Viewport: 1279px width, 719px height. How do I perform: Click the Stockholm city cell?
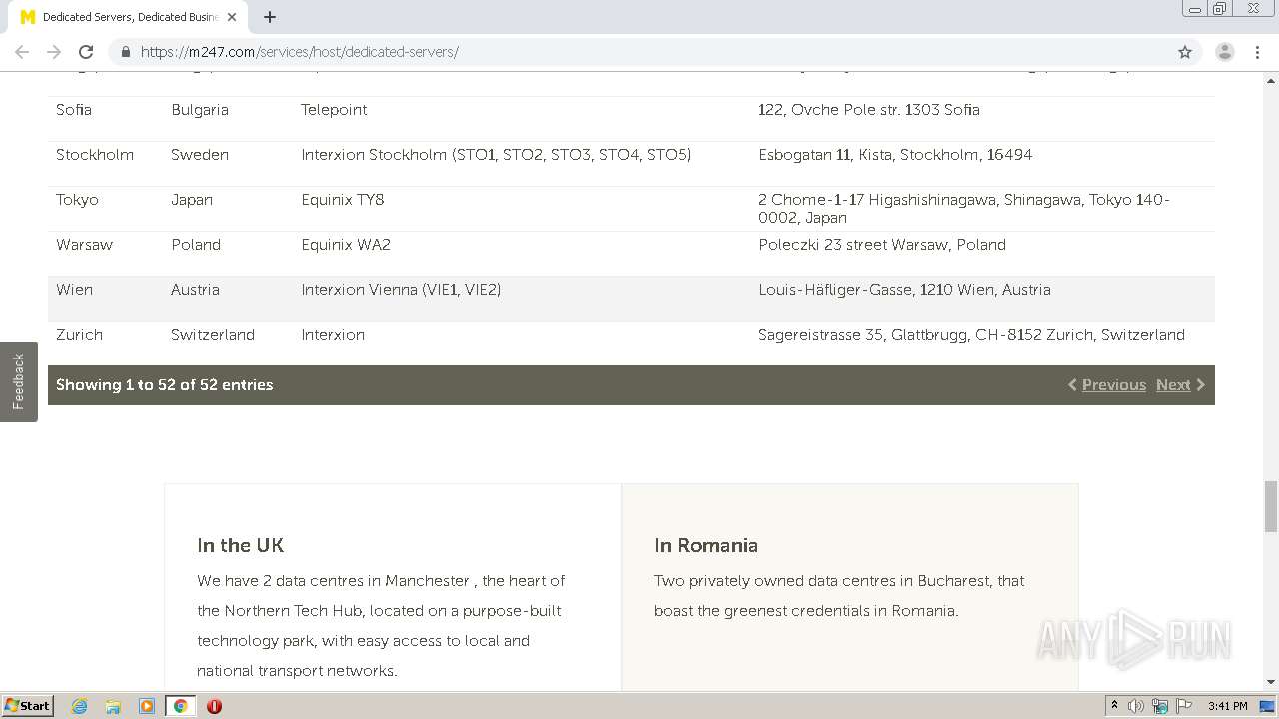pyautogui.click(x=95, y=155)
